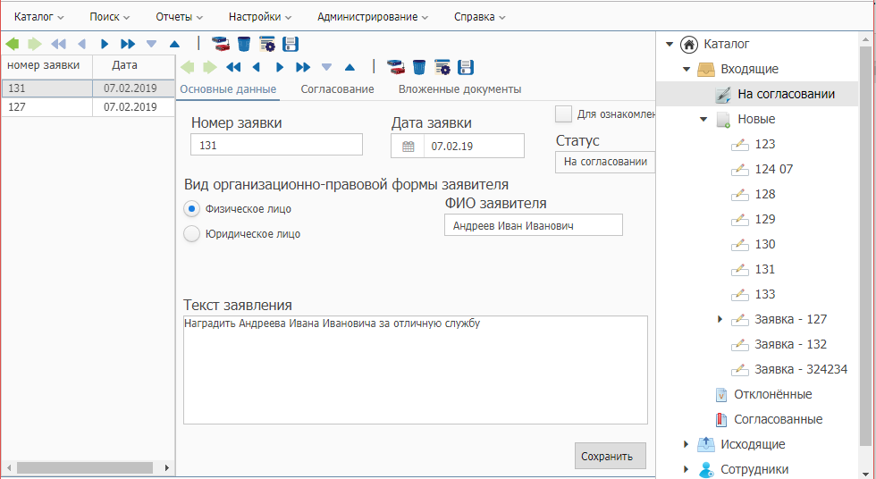Click floppy save icon above form tabs
The image size is (876, 479).
tap(466, 68)
